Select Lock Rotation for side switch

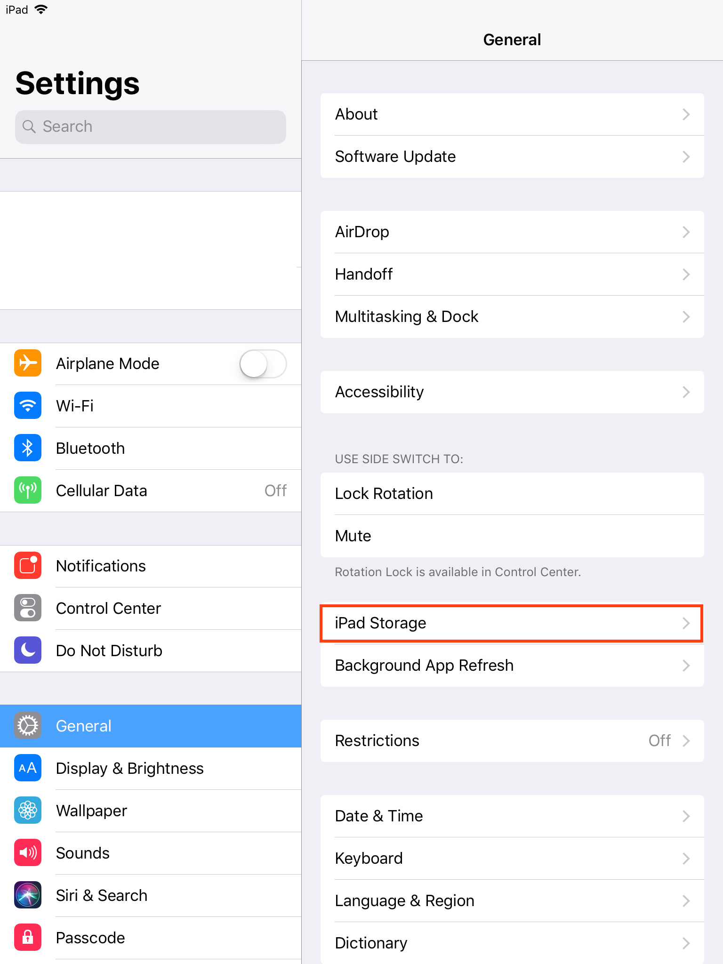pos(512,494)
